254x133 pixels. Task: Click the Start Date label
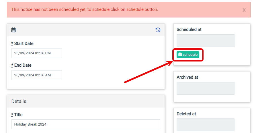pos(24,43)
